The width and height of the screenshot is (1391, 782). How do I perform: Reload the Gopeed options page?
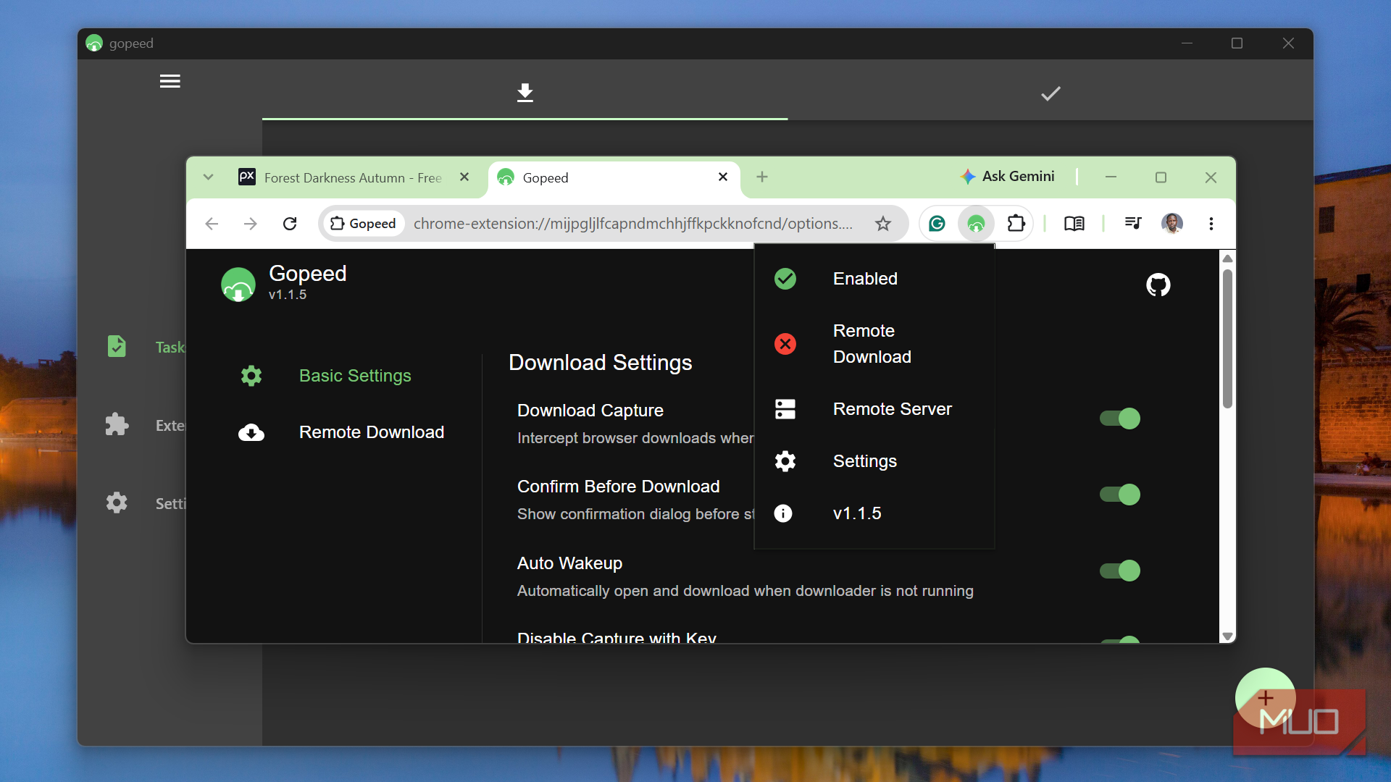coord(290,224)
